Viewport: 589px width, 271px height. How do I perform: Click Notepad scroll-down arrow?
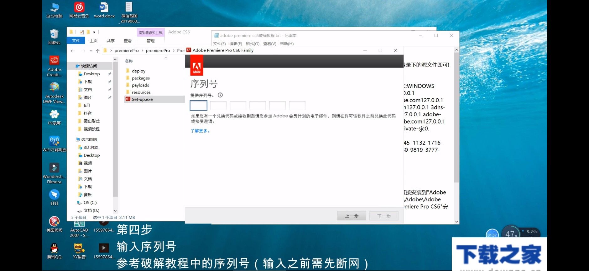click(x=456, y=222)
